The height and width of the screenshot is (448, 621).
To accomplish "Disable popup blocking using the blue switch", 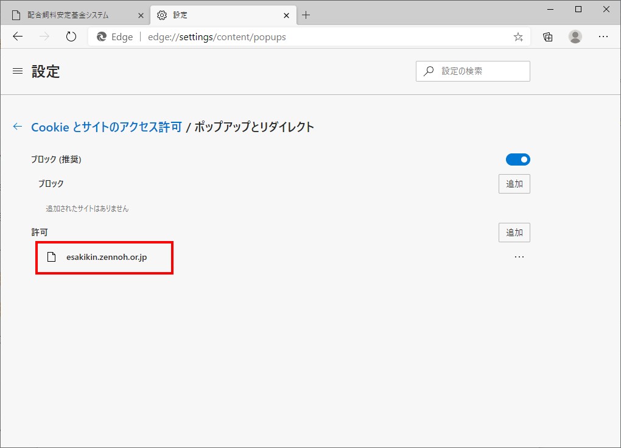I will [x=517, y=159].
